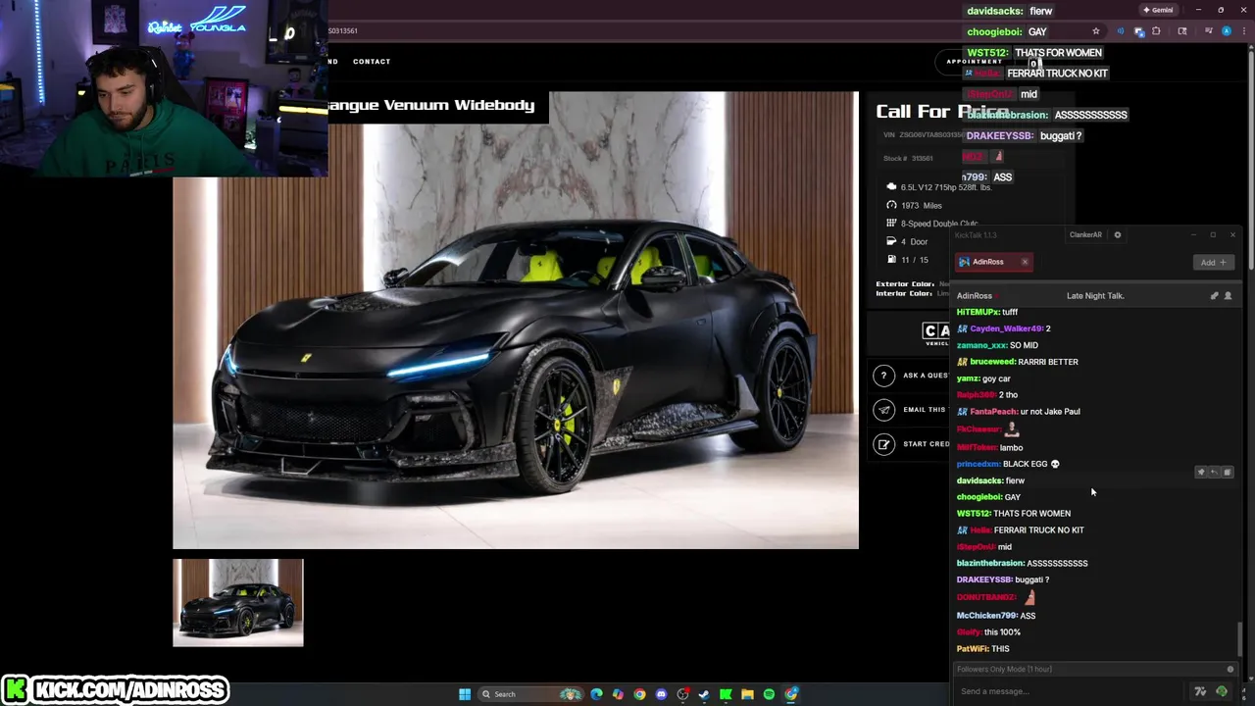Image resolution: width=1255 pixels, height=706 pixels.
Task: Close the AdinRoss chat tab
Action: pyautogui.click(x=1025, y=262)
